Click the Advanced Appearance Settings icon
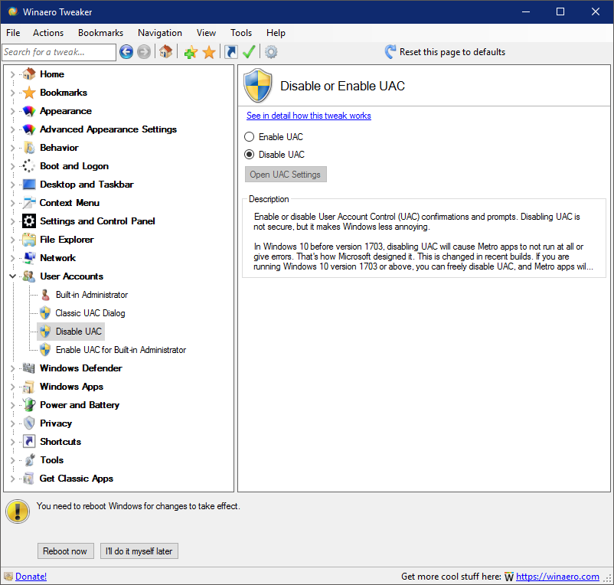 click(29, 129)
